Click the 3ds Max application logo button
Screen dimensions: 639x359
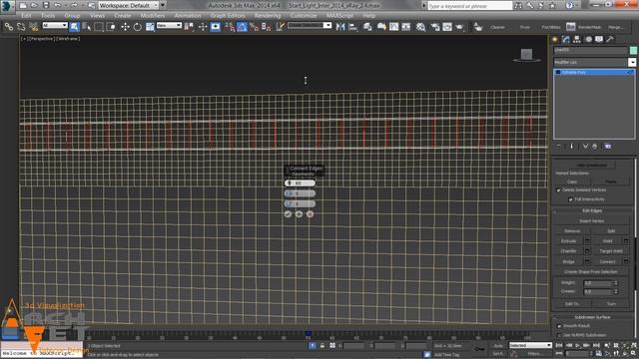coord(7,6)
